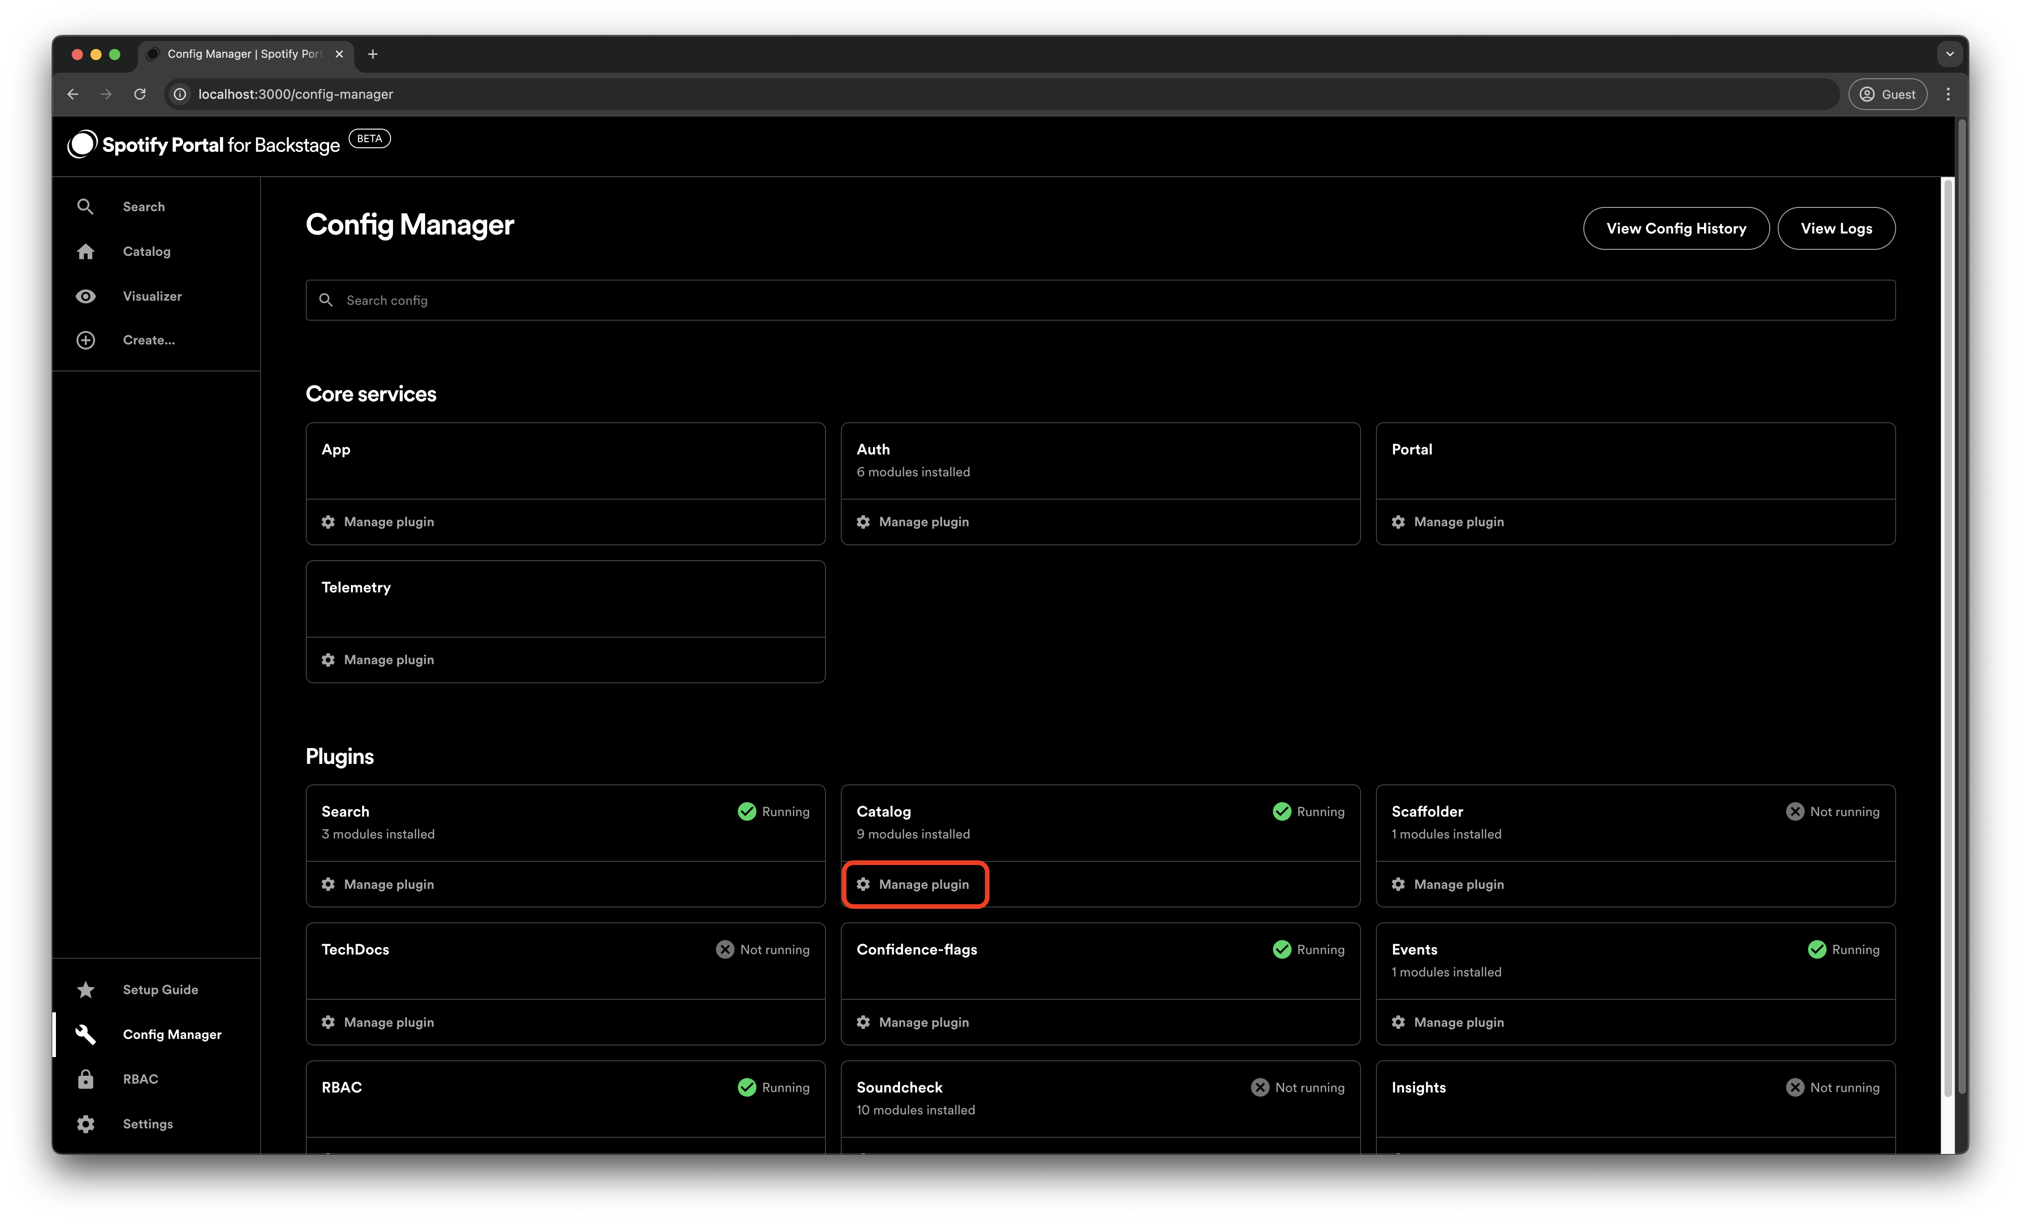The height and width of the screenshot is (1223, 2021).
Task: Click the Soundcheck plugin card title
Action: 899,1087
